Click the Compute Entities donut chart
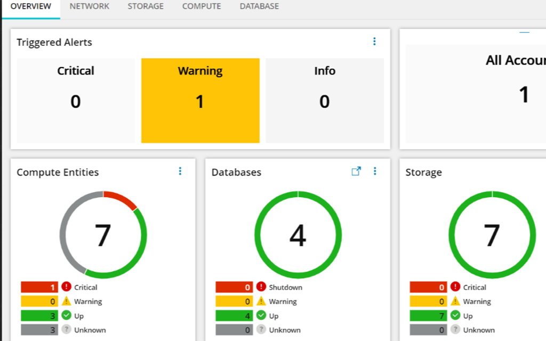The height and width of the screenshot is (341, 546). point(103,235)
